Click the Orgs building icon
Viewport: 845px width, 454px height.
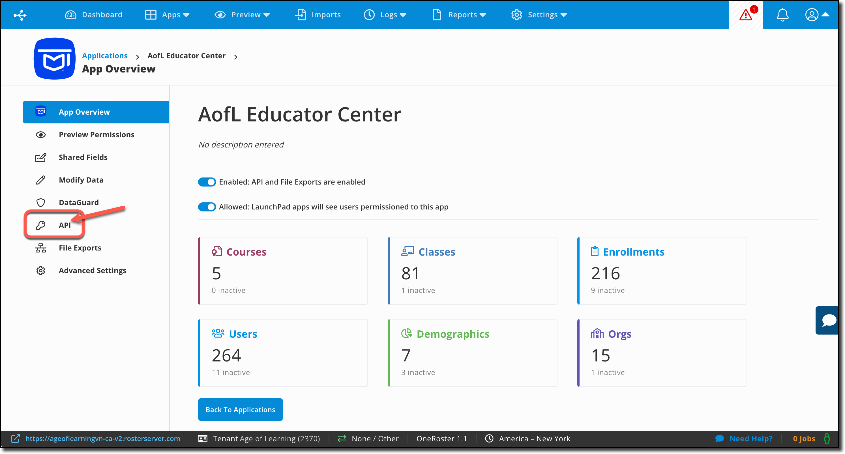click(597, 333)
